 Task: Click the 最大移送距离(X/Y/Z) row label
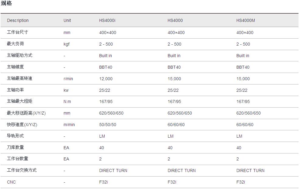tap(26, 113)
